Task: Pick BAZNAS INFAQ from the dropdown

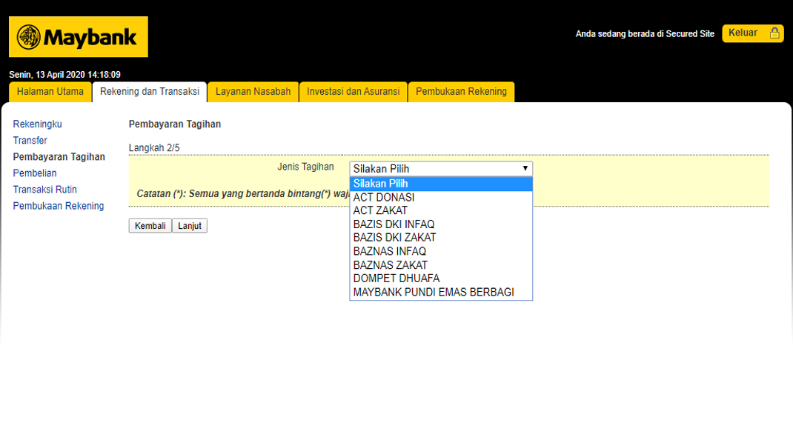Action: pyautogui.click(x=441, y=252)
